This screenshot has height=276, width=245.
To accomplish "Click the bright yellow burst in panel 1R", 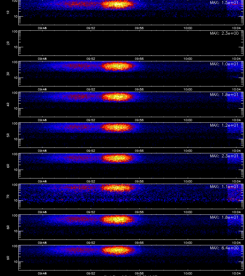I will coord(117,4).
